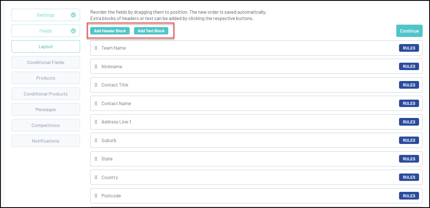Click the Contact Name field label
This screenshot has width=430, height=208.
click(116, 103)
